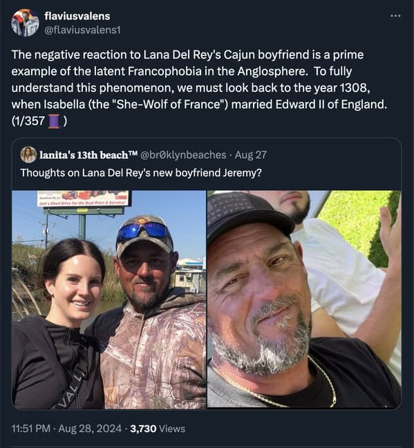Click the billboard sign in left photo
The image size is (414, 448).
click(83, 198)
